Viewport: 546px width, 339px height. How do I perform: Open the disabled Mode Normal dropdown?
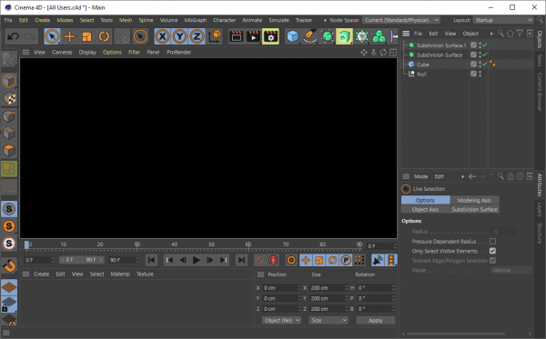tap(511, 270)
